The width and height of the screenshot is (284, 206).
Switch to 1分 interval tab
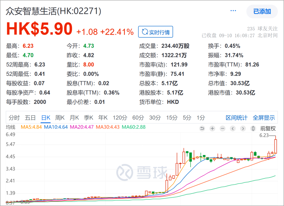[x=201, y=118]
